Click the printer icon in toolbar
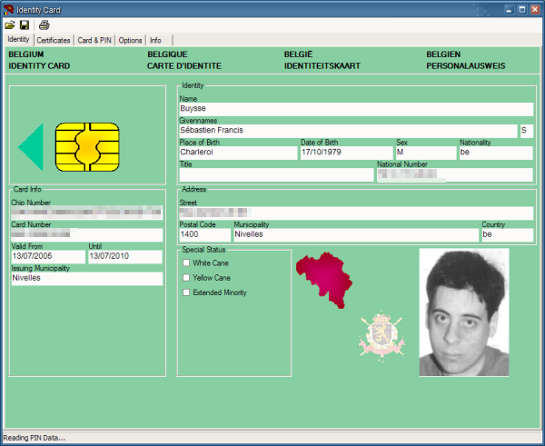 pos(44,25)
